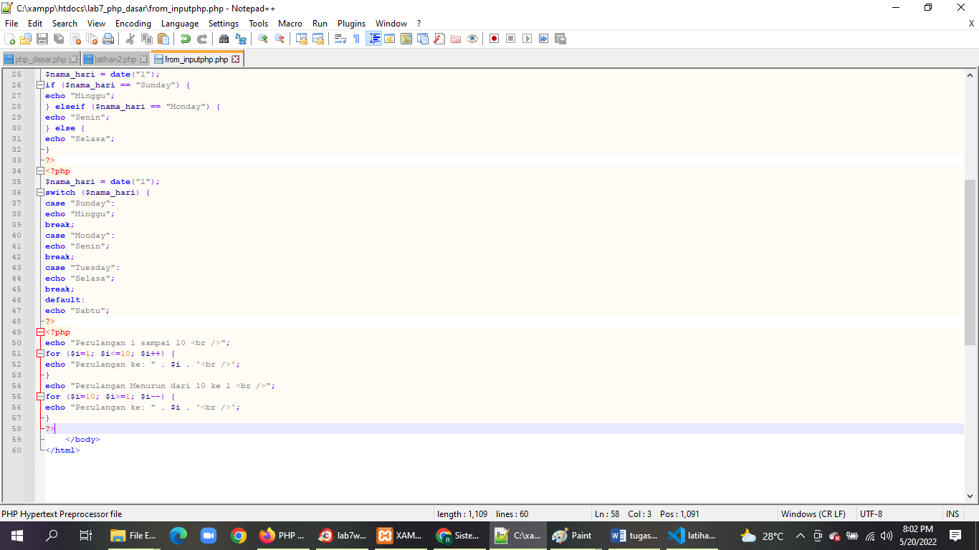Click the Zoom In magnifier icon

tap(263, 39)
